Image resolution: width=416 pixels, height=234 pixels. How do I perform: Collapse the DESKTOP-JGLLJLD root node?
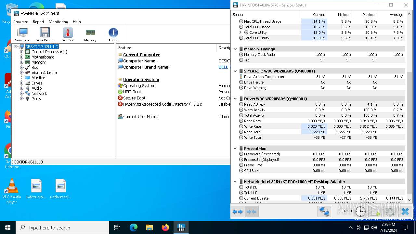[16, 46]
